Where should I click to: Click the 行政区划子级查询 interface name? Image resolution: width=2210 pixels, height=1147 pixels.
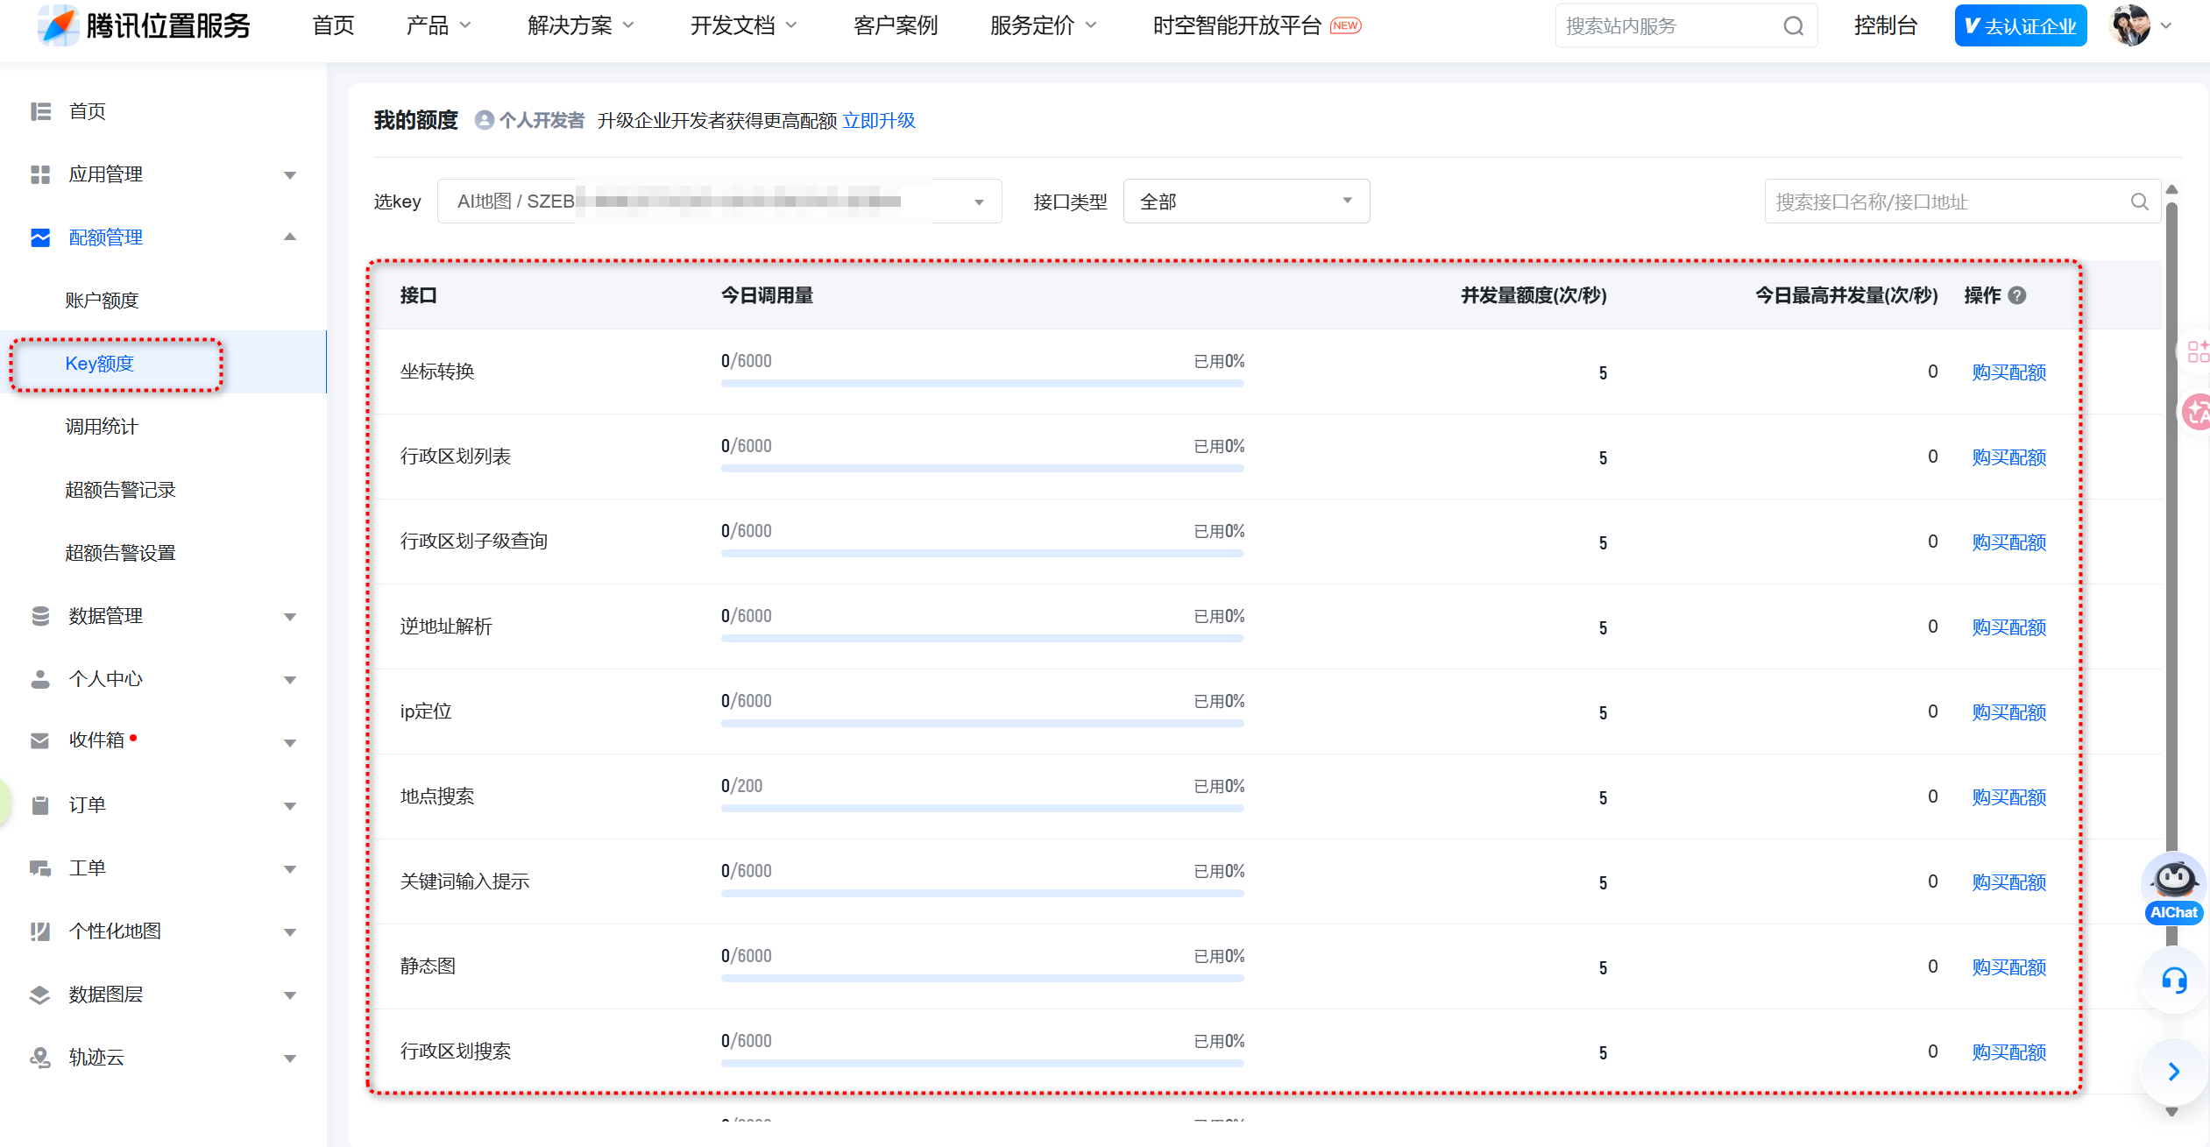coord(474,542)
